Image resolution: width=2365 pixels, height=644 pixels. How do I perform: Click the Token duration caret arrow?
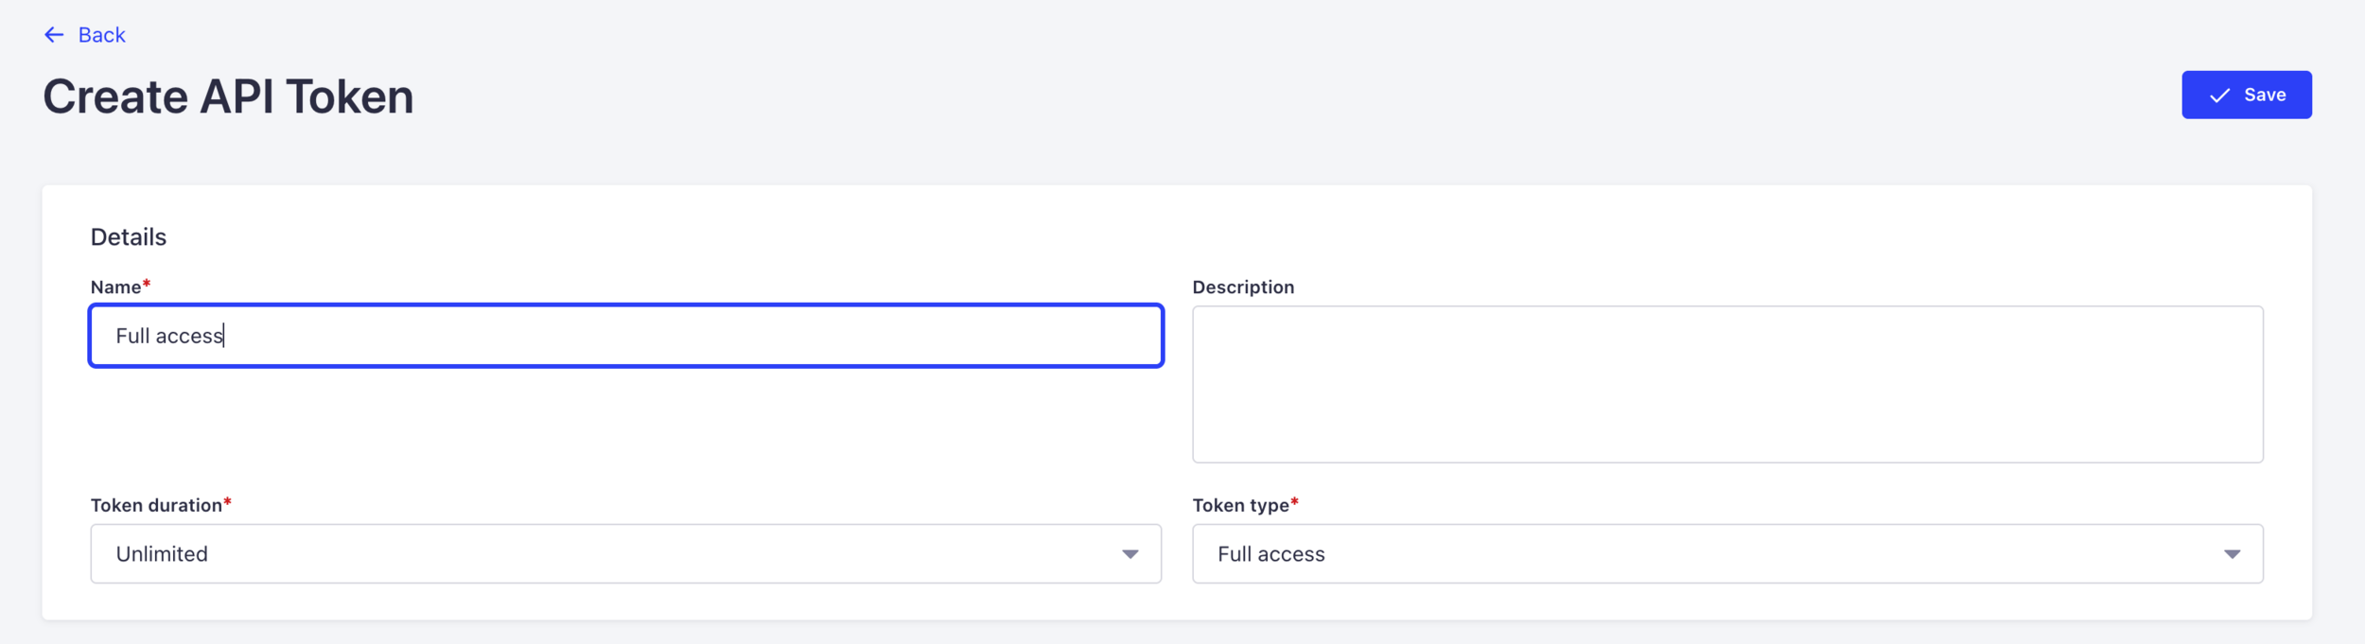tap(1130, 554)
